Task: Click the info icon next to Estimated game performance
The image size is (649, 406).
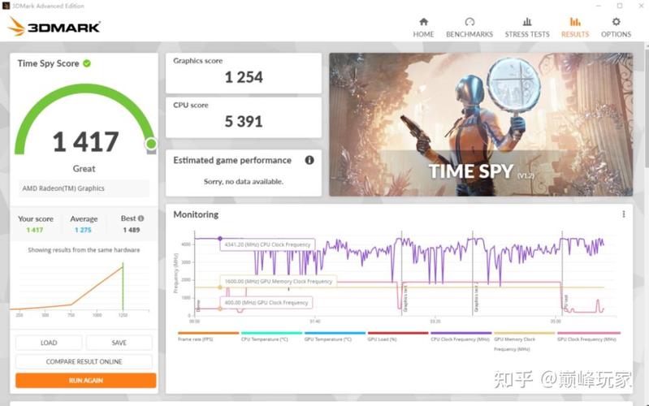Action: [x=309, y=160]
